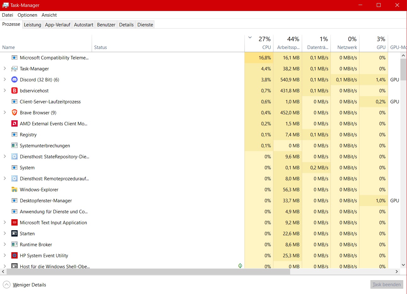The height and width of the screenshot is (294, 407).
Task: Click the Brave Browser lion icon
Action: click(14, 113)
